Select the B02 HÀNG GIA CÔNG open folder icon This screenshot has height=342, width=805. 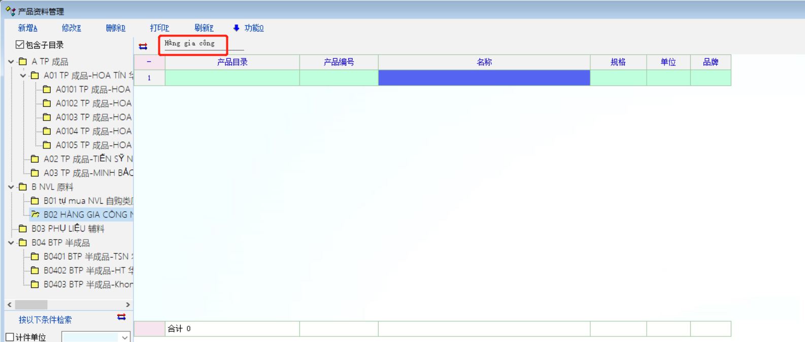tap(35, 215)
